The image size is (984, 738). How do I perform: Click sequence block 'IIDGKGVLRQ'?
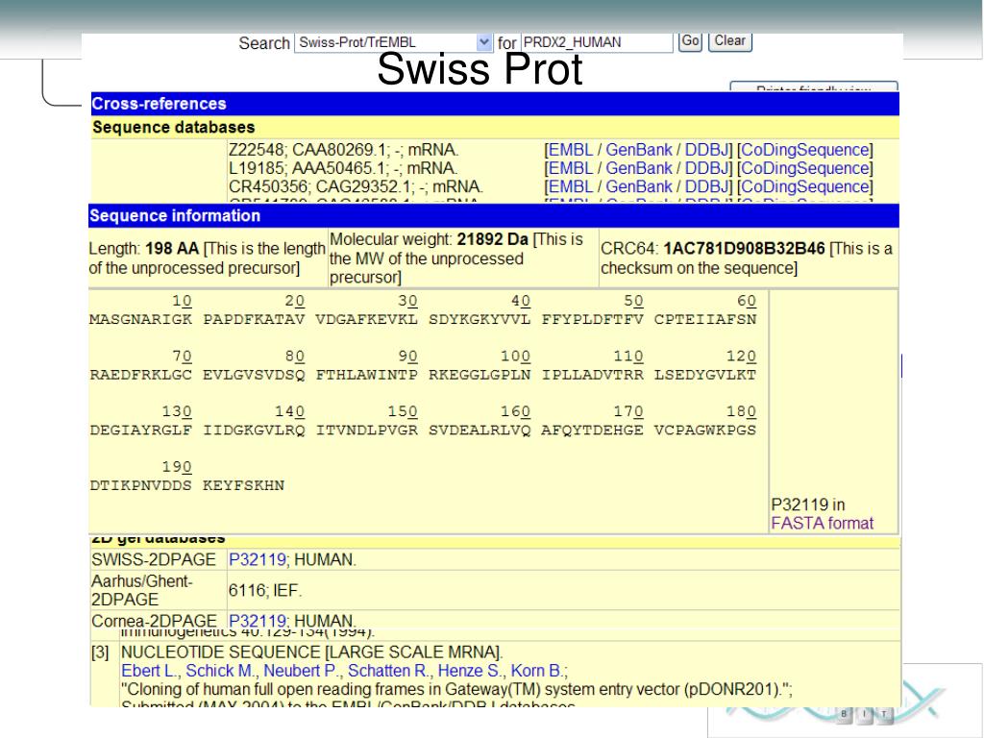coord(254,430)
